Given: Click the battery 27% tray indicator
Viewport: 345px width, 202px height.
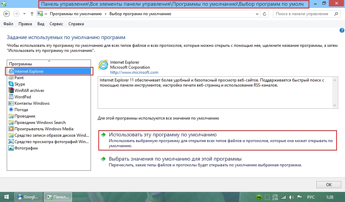Looking at the screenshot, I should click(275, 197).
